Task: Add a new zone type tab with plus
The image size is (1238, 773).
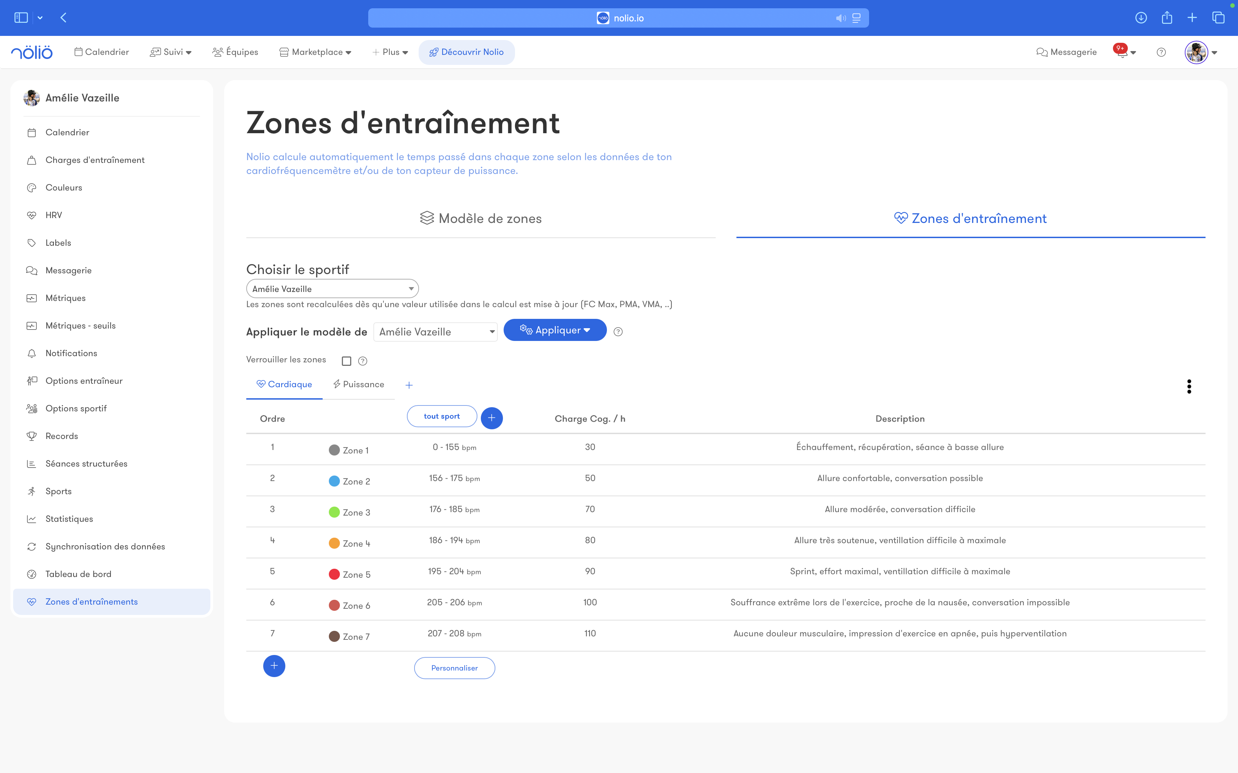Action: pos(409,385)
